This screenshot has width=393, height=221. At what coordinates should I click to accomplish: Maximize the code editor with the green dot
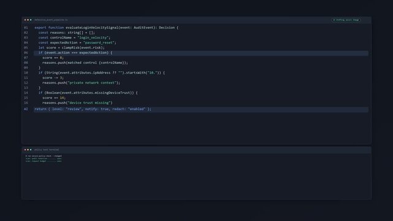coord(31,20)
